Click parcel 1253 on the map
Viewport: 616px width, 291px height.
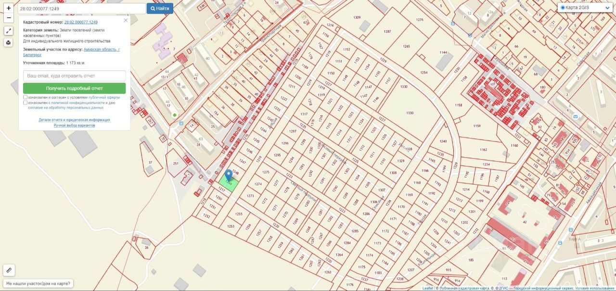231,226
